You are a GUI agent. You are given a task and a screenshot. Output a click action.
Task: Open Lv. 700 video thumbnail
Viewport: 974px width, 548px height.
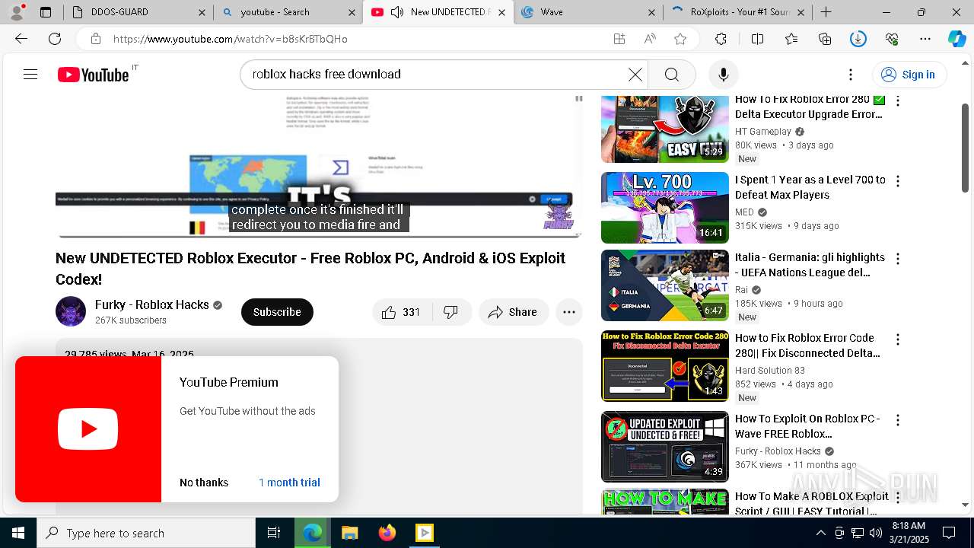[x=665, y=208]
